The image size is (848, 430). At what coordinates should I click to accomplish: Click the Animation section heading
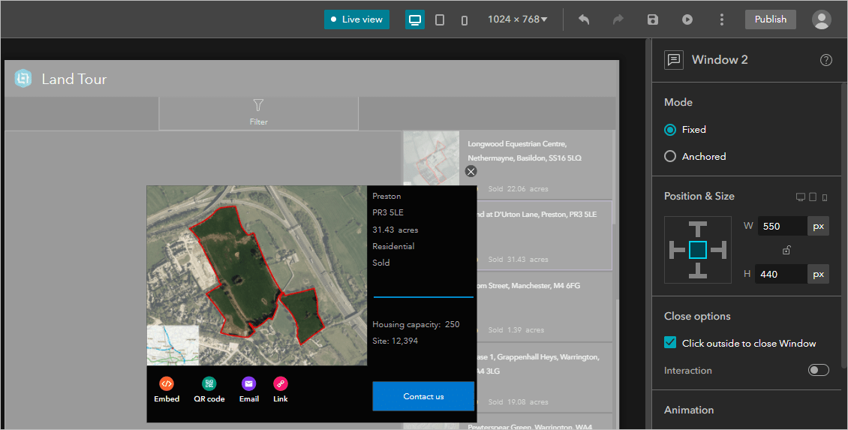point(688,410)
